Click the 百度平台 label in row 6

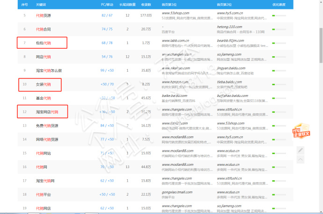coord(168,32)
